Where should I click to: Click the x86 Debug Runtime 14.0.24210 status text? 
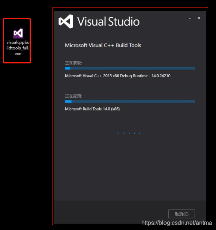pos(118,76)
